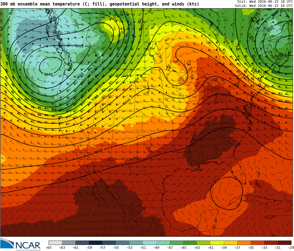Pick the amber -39 to -37 swatch
Viewport: 294px width, 251px height.
(x=231, y=242)
